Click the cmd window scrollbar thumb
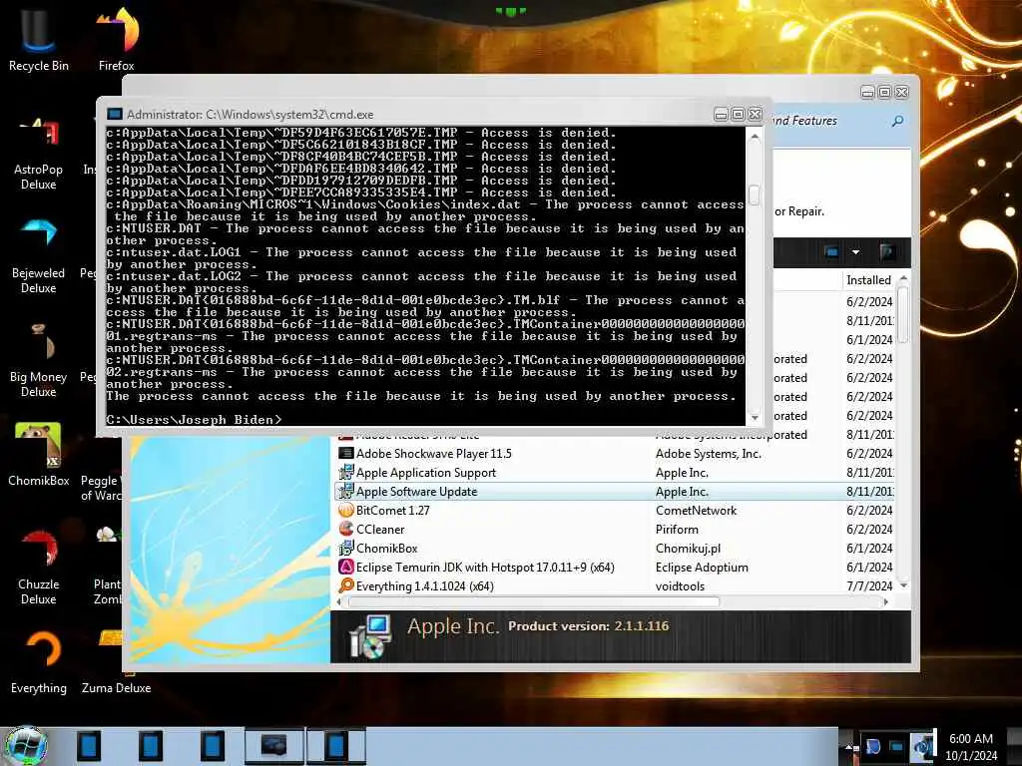 tap(755, 195)
